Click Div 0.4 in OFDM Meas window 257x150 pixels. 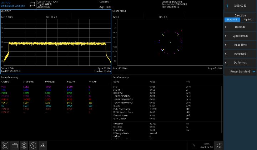click(x=163, y=17)
